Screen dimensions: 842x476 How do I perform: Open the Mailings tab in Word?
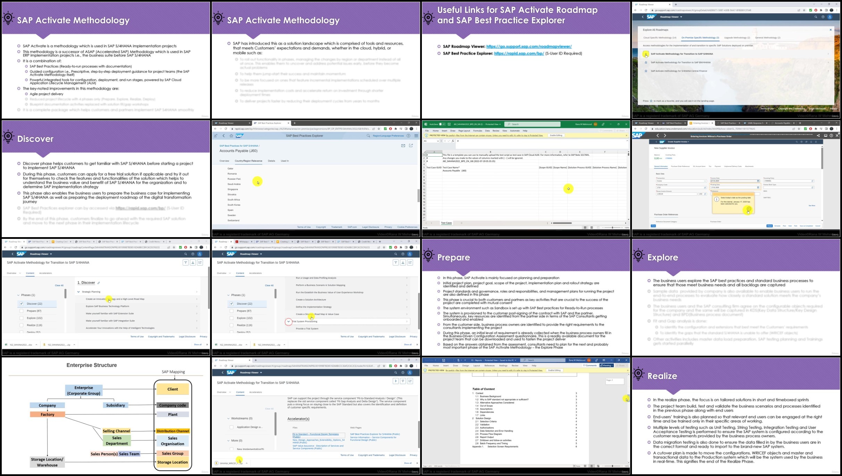(503, 365)
